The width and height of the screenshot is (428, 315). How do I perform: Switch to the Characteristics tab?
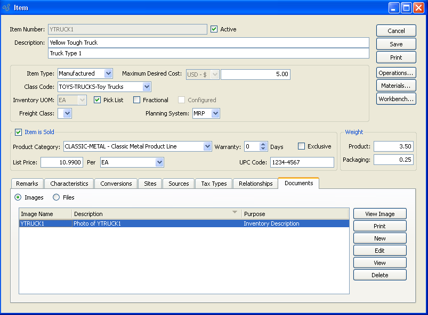pos(69,184)
